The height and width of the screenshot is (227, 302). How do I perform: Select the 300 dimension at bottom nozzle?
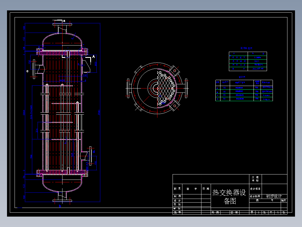(x=24, y=197)
